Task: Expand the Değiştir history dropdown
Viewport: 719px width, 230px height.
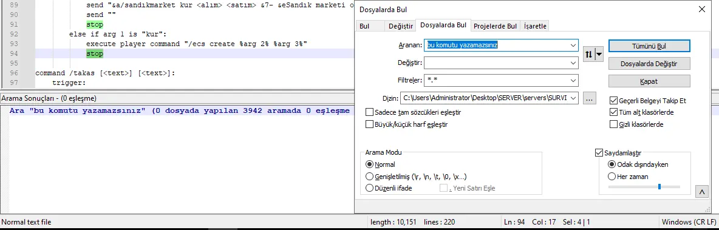Action: point(573,63)
